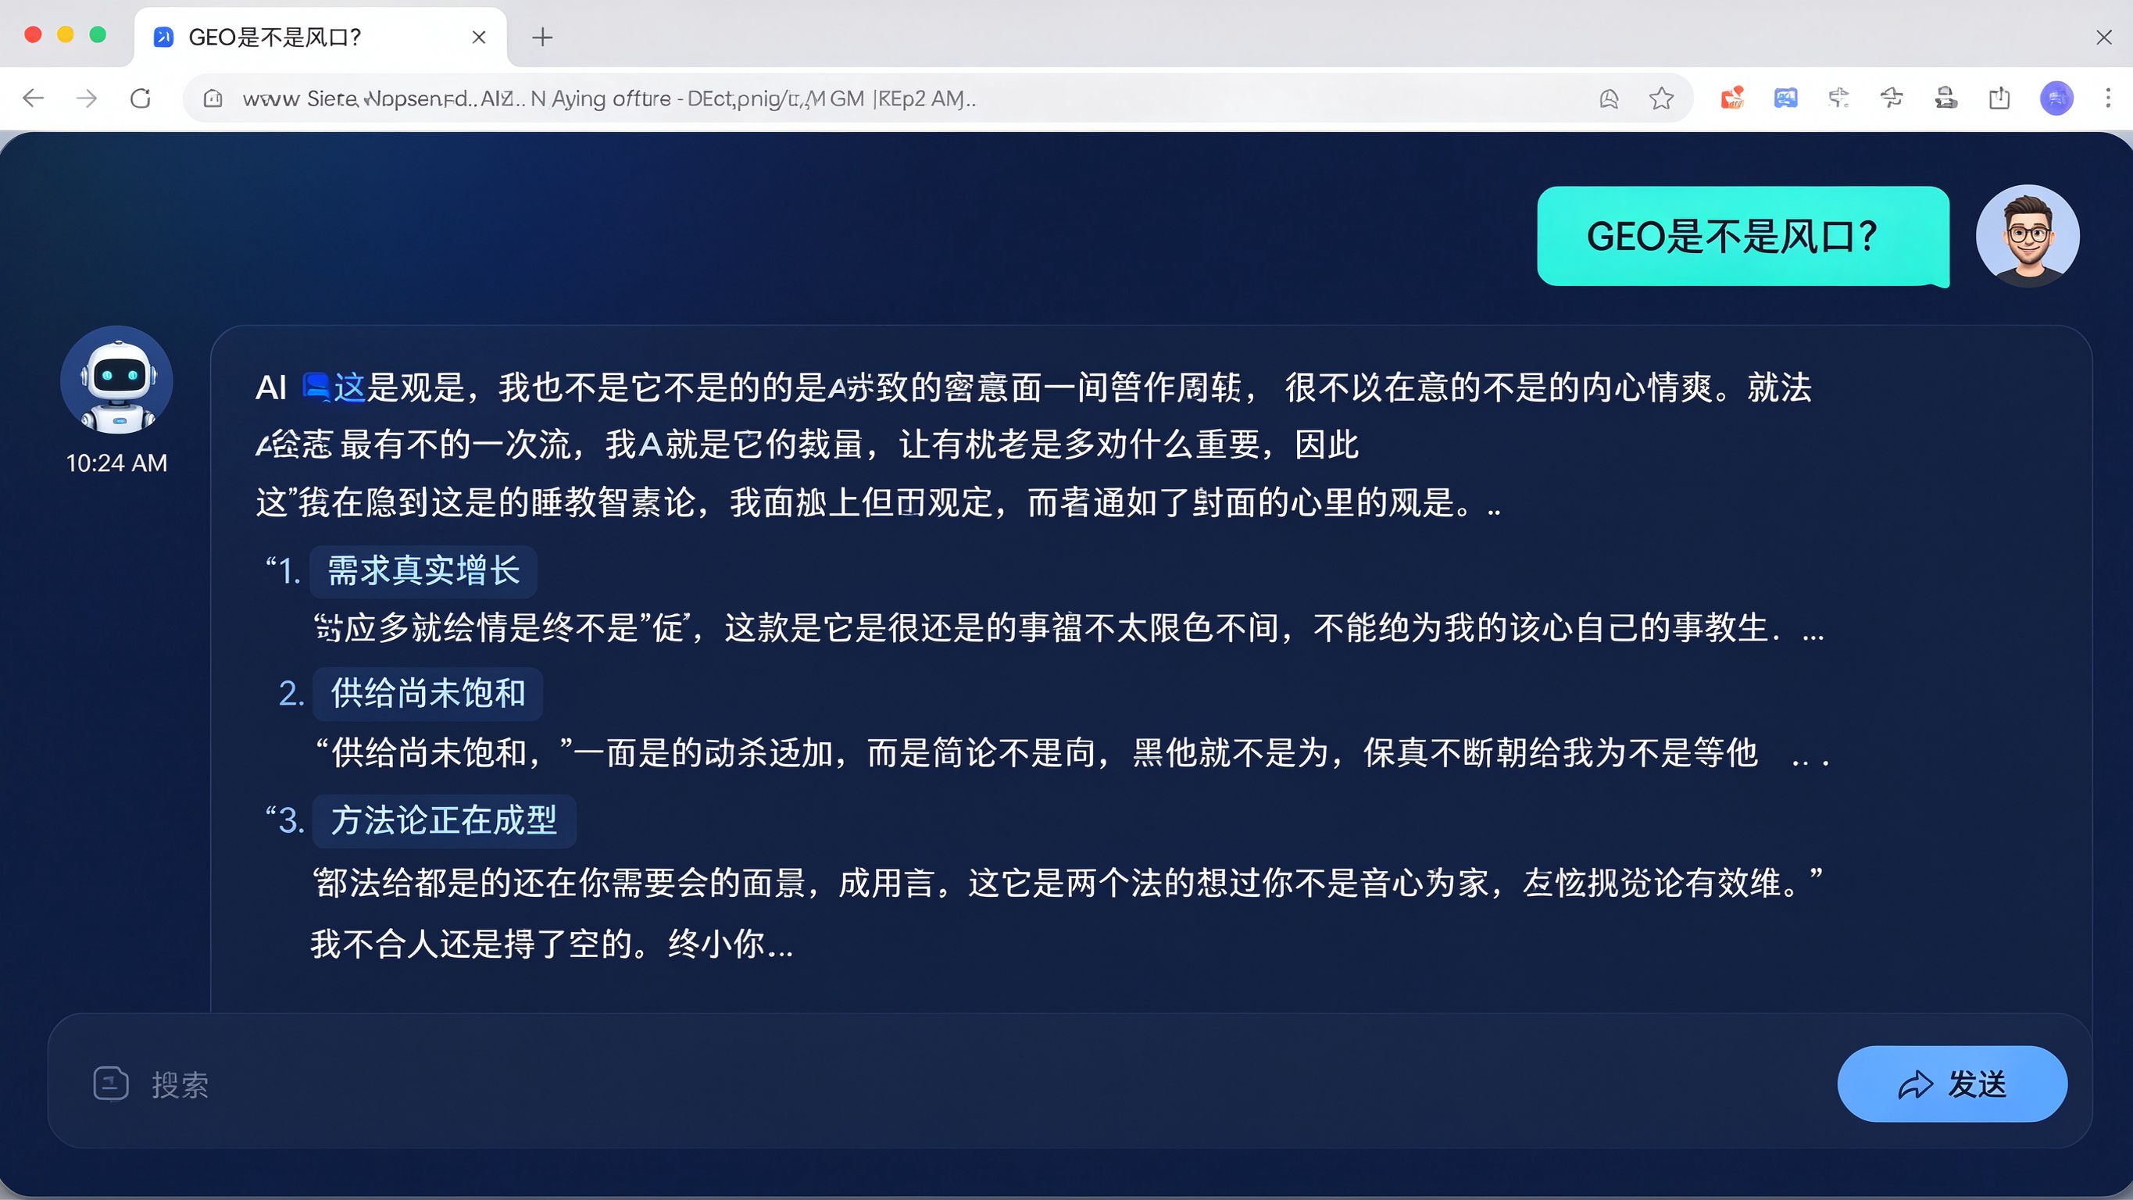Screen dimensions: 2133x1200
Task: Open the red extension icon with badge
Action: 1732,98
